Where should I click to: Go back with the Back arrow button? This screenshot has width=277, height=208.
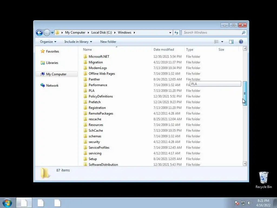(39, 32)
